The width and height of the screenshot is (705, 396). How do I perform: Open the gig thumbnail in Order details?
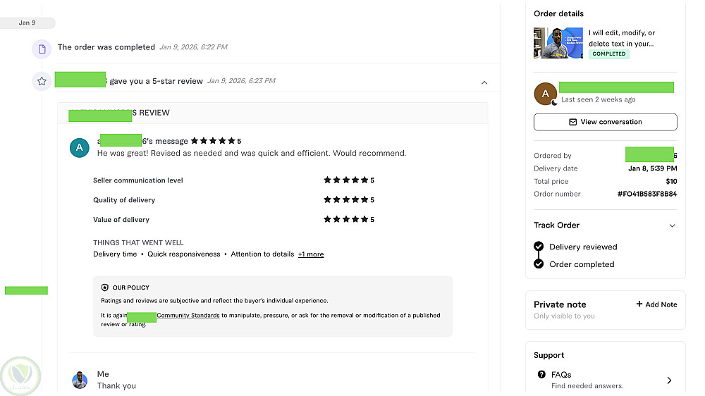558,43
